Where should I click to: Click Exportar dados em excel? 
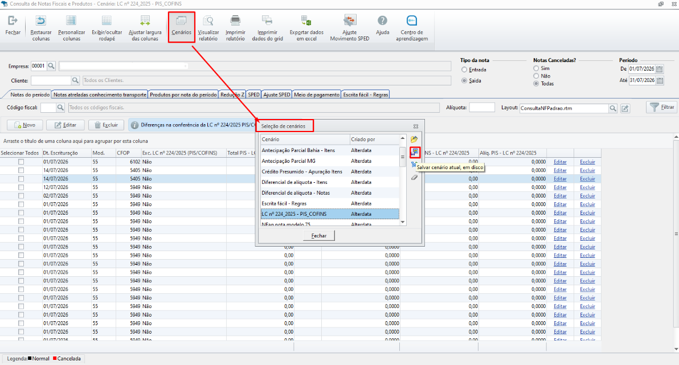(306, 28)
